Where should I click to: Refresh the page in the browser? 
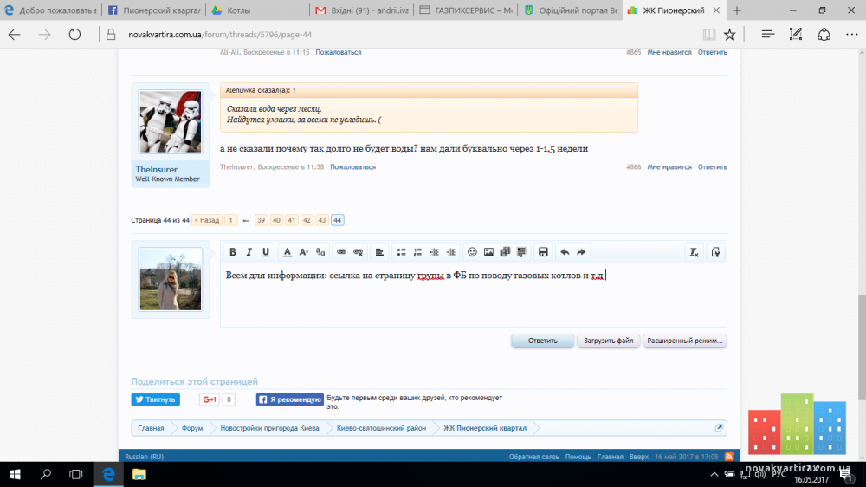click(74, 35)
